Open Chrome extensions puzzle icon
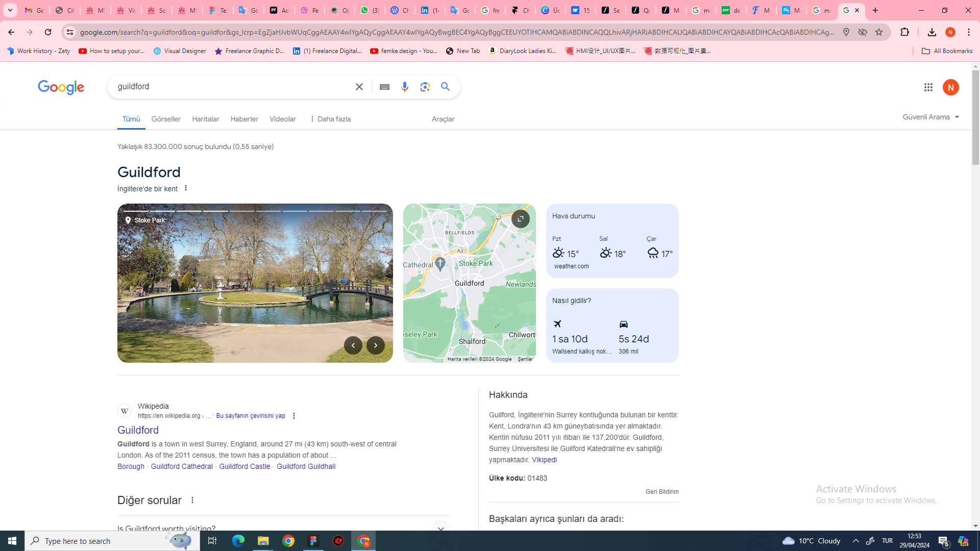Viewport: 980px width, 551px height. (x=904, y=32)
